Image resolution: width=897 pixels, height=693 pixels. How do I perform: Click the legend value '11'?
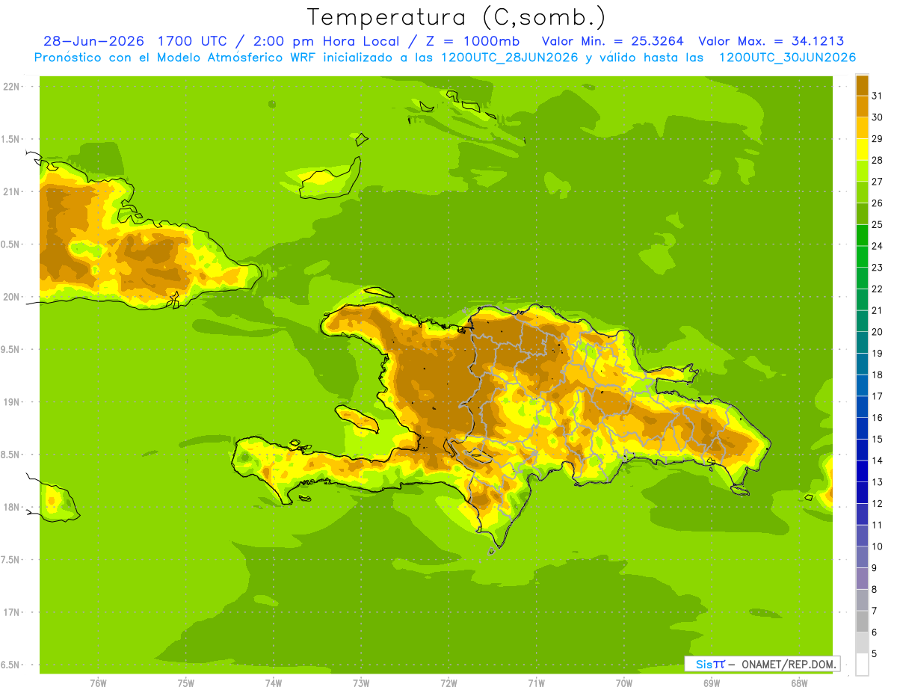coord(877,525)
